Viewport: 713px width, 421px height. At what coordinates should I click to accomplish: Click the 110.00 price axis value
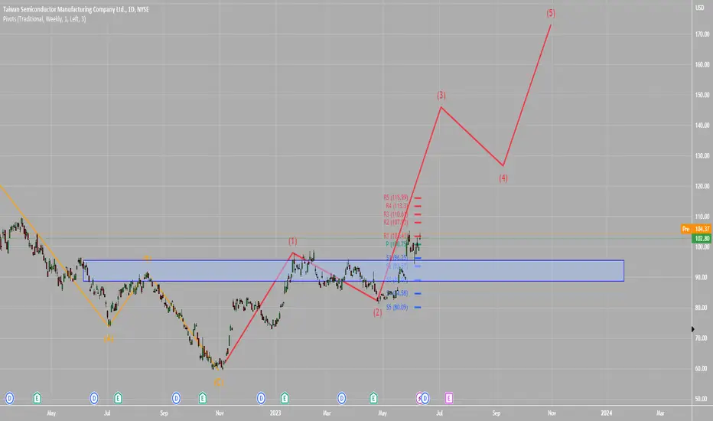coord(702,217)
